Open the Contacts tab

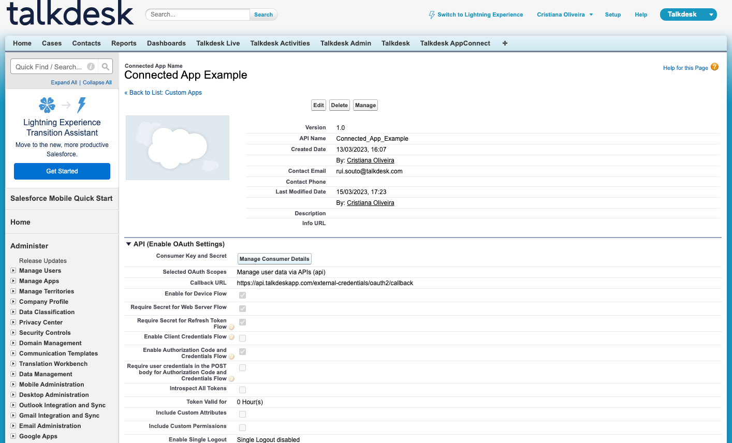(86, 43)
